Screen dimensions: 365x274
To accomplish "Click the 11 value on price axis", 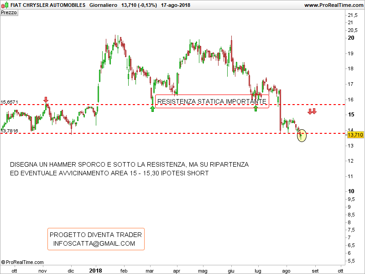I will [350, 176].
